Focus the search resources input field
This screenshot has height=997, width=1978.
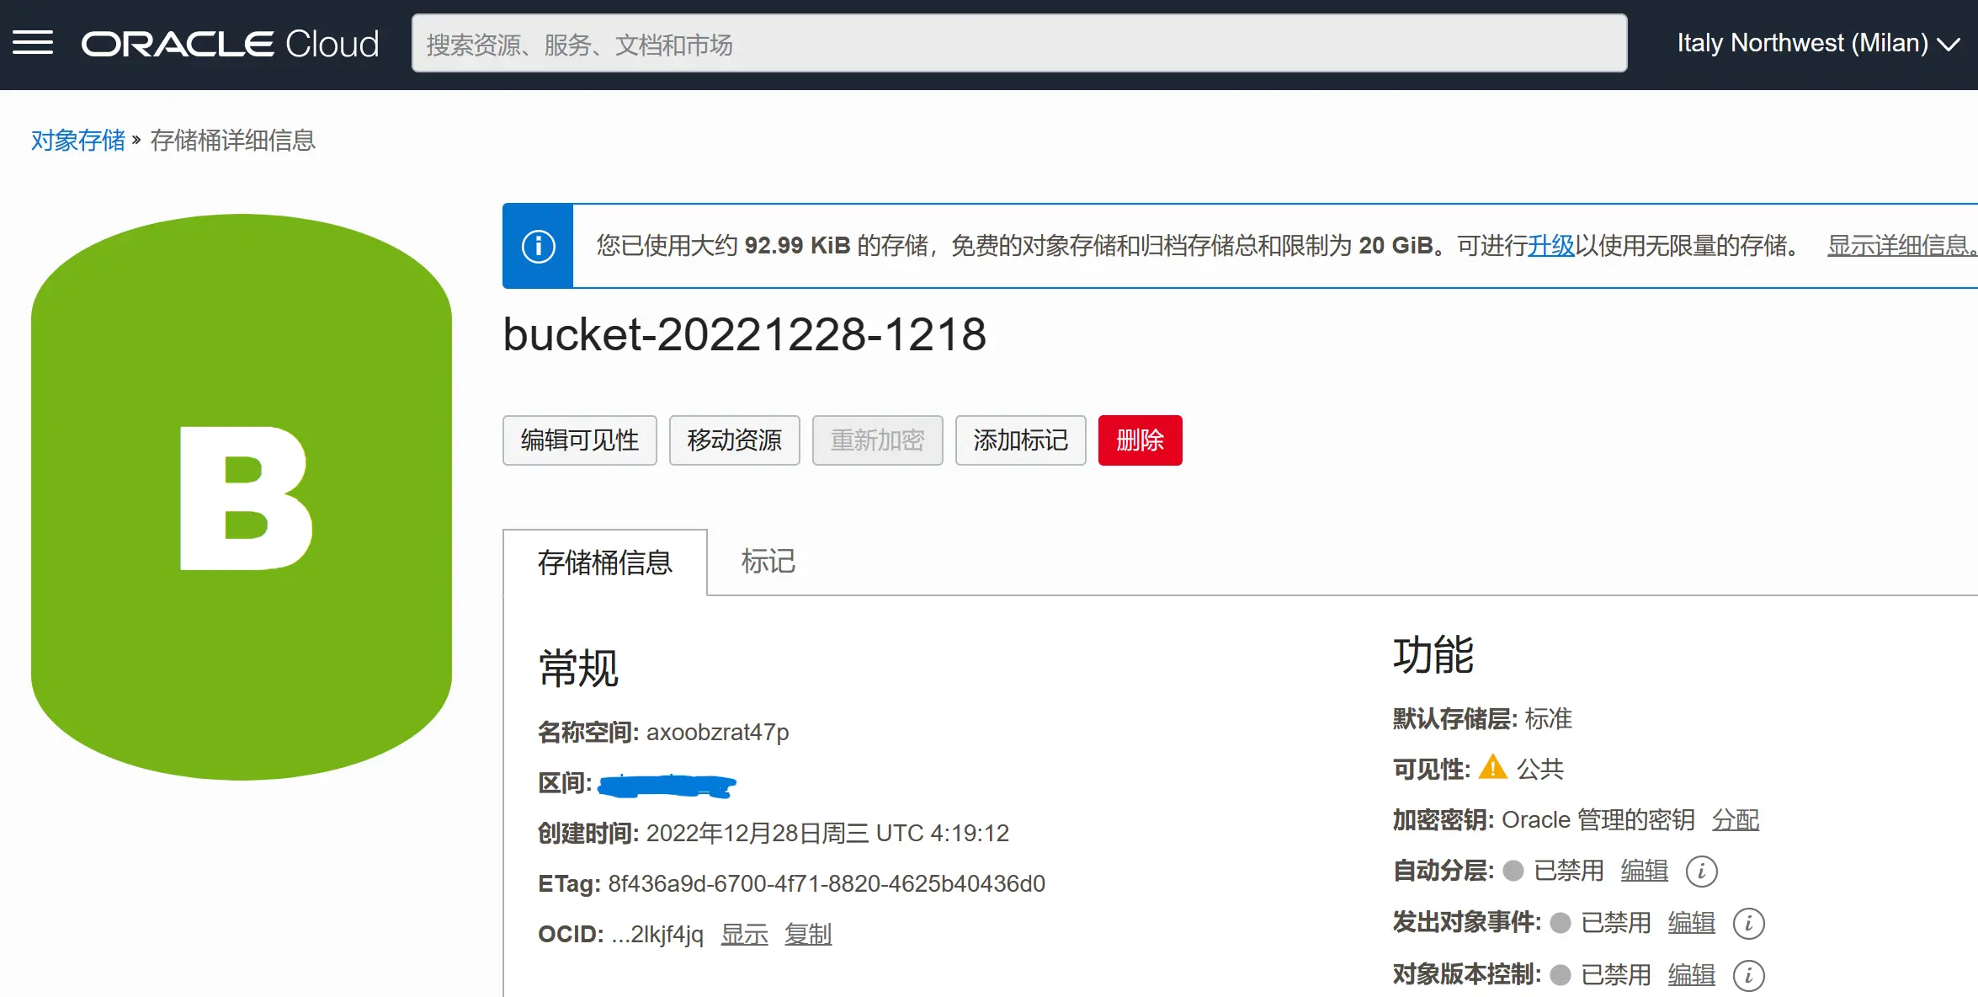(1018, 44)
